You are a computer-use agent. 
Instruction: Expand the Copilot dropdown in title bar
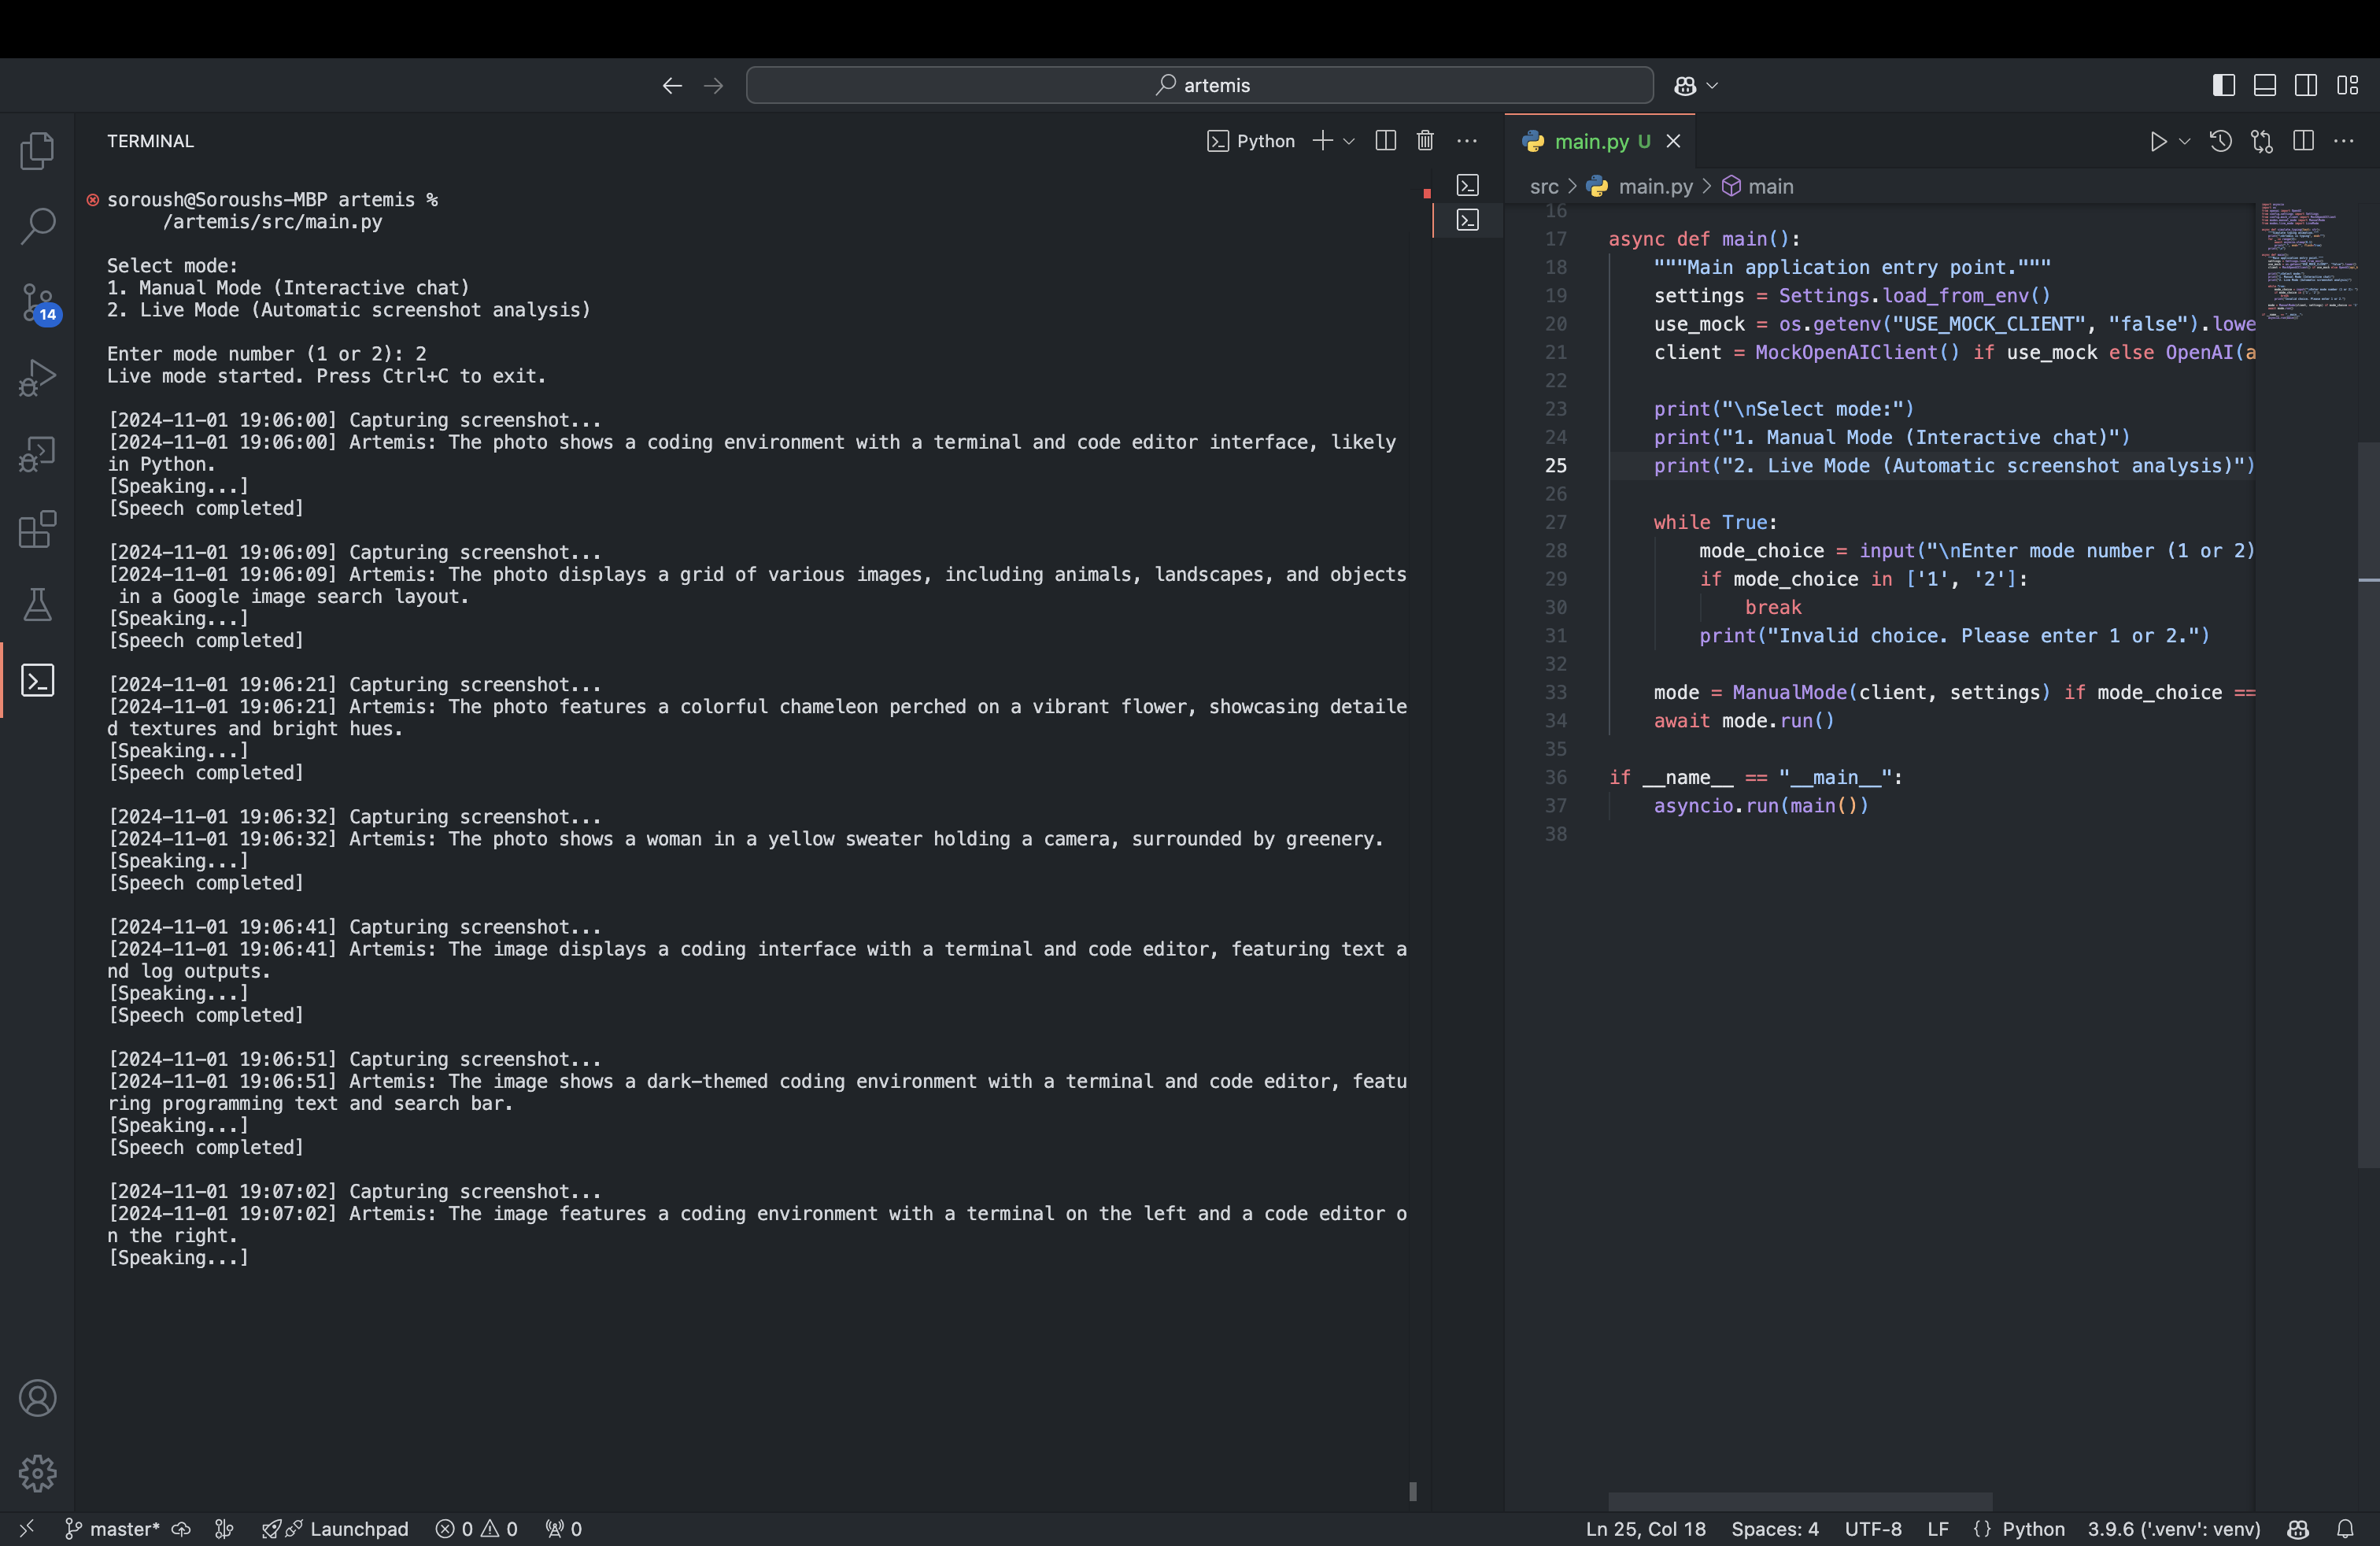[x=1712, y=85]
